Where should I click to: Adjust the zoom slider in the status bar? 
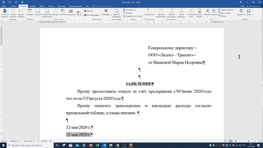click(x=248, y=141)
